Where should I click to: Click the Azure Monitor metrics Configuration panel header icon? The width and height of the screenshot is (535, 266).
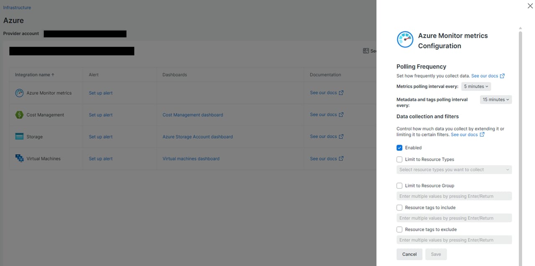(x=405, y=40)
